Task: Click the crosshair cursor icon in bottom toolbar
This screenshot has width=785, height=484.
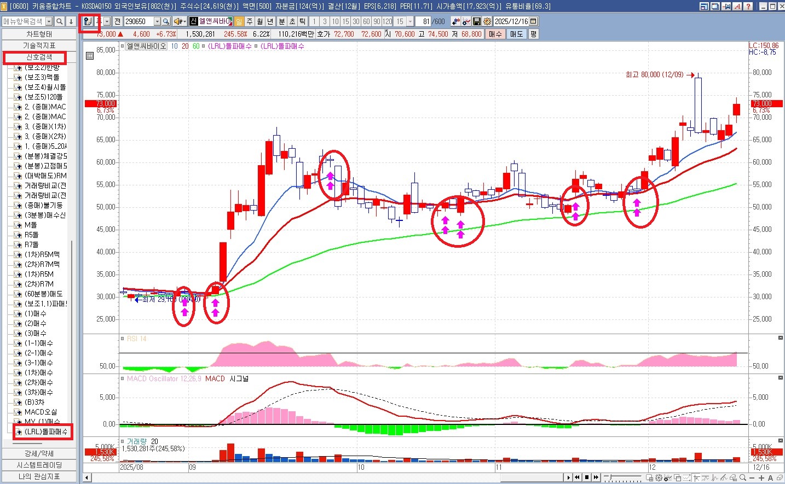Action: tap(697, 478)
